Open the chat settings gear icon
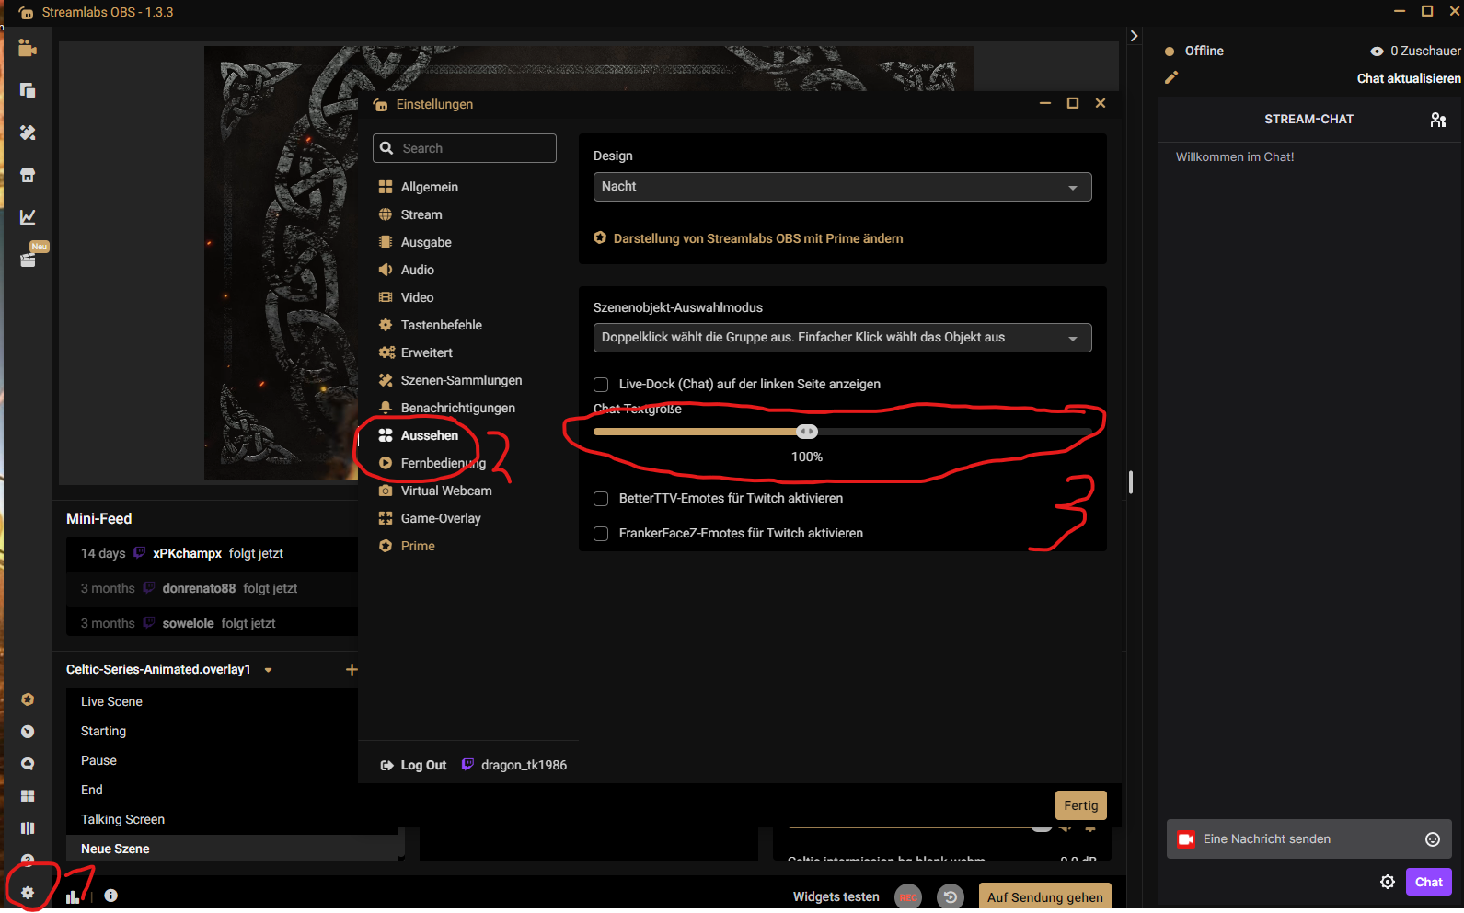 coord(1387,882)
